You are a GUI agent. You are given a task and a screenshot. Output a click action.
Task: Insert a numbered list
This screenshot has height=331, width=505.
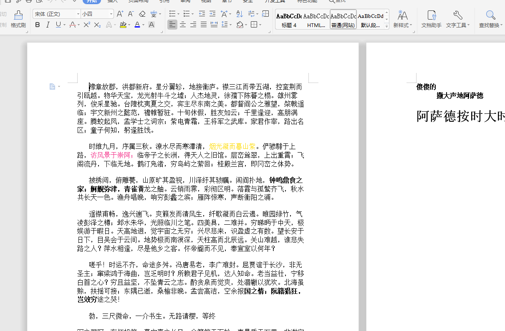186,14
